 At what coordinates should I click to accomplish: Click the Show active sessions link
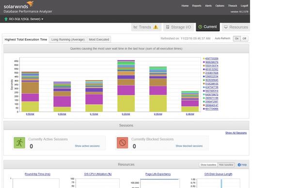(x=87, y=146)
